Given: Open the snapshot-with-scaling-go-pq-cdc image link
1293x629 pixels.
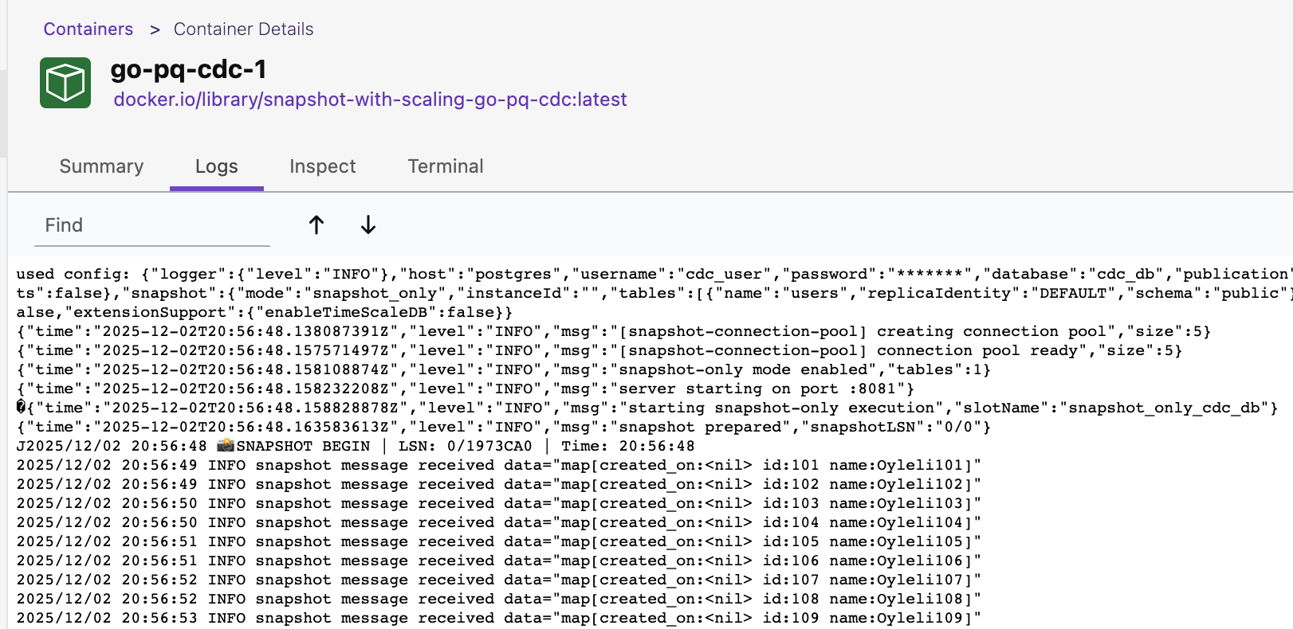Looking at the screenshot, I should pos(370,100).
